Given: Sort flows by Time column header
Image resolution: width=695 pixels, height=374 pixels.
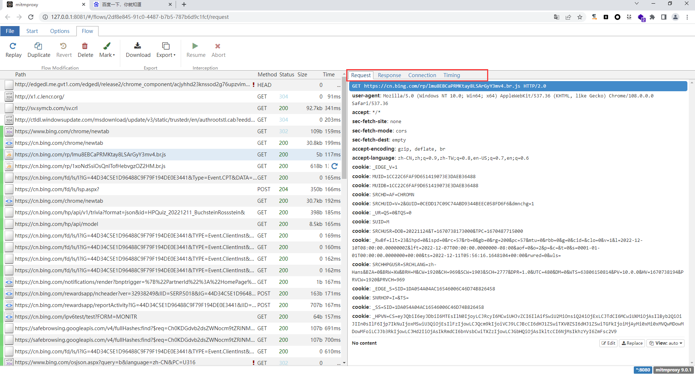Looking at the screenshot, I should point(329,75).
